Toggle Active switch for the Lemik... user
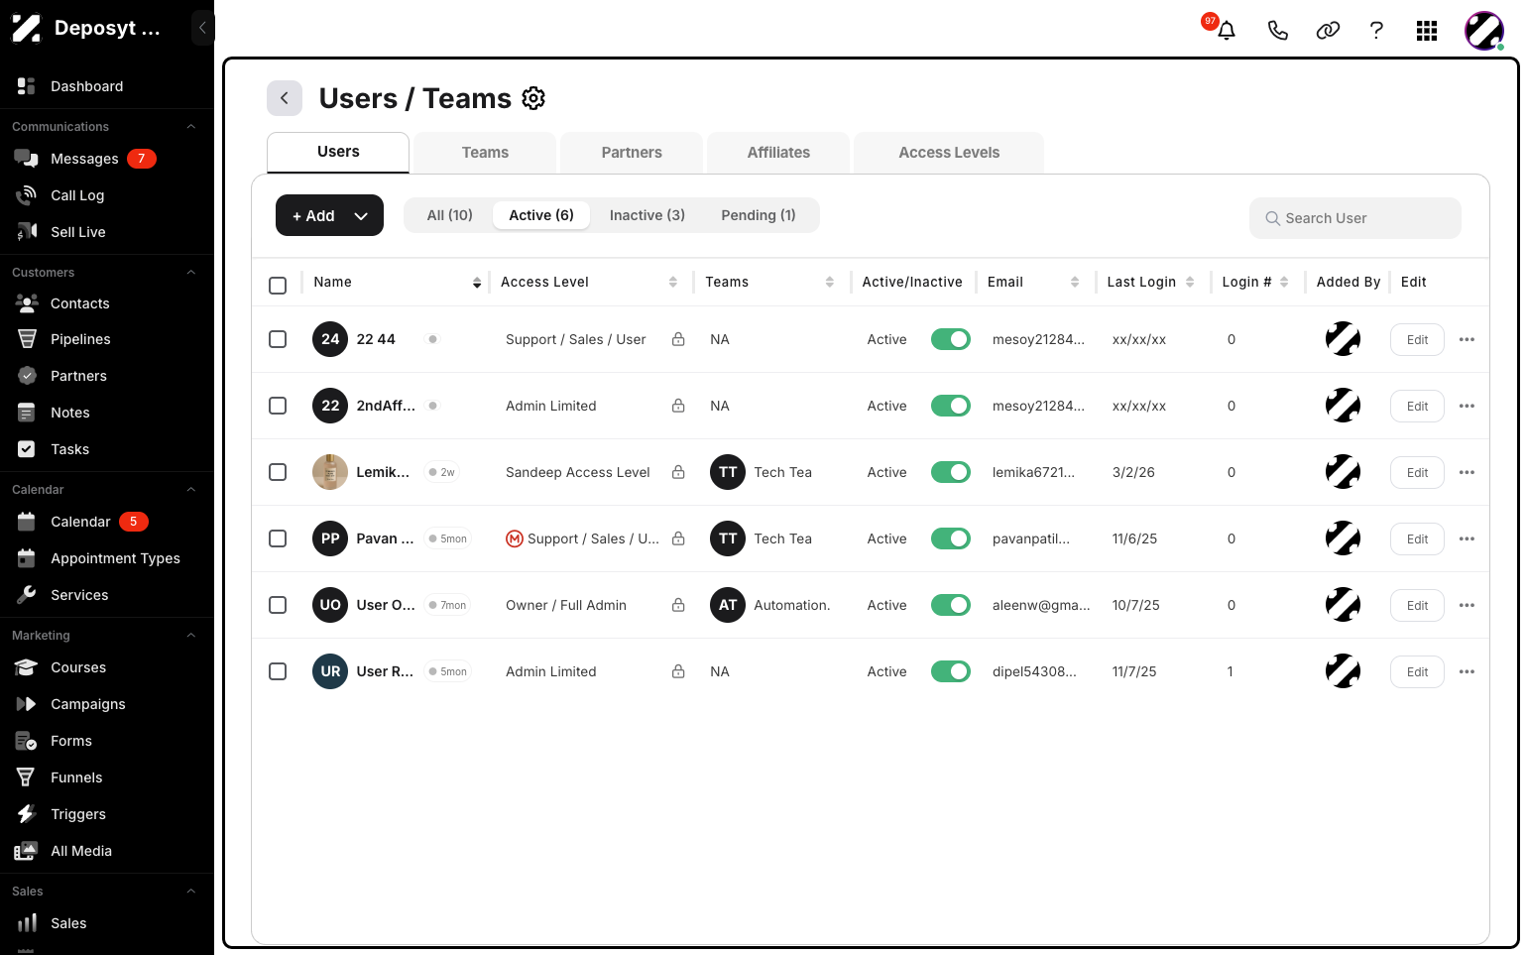 [950, 472]
